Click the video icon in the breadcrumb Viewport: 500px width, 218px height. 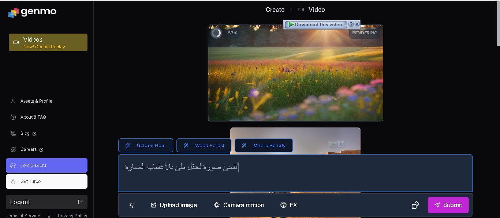(x=301, y=9)
